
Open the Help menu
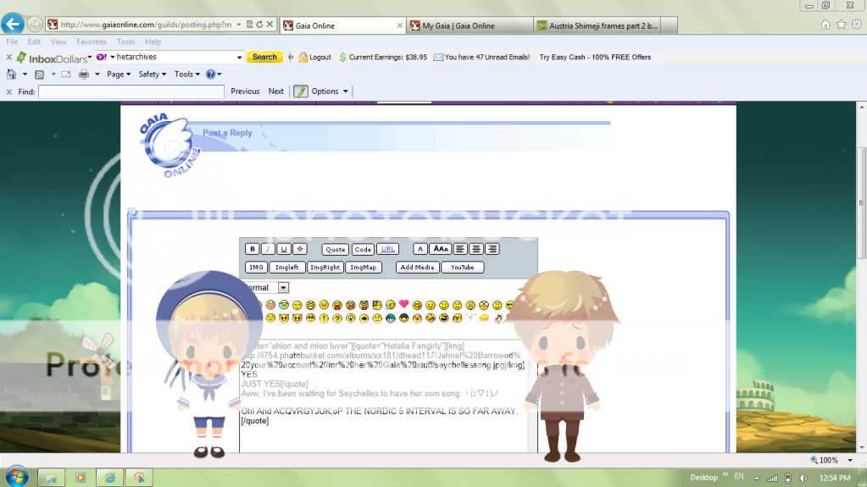coord(153,42)
